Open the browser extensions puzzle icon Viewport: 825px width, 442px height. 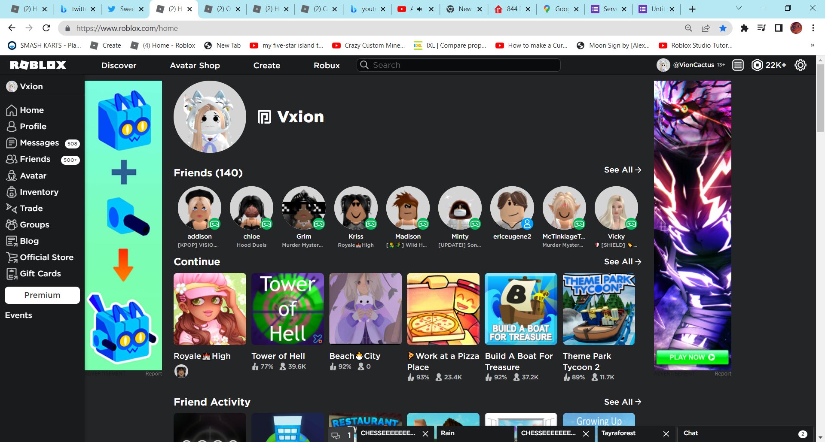[744, 28]
